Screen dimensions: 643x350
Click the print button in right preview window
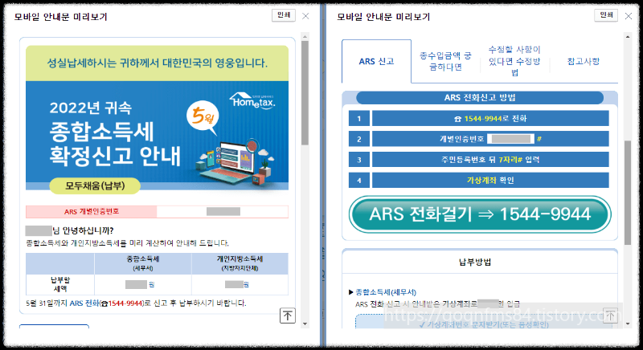tap(606, 15)
